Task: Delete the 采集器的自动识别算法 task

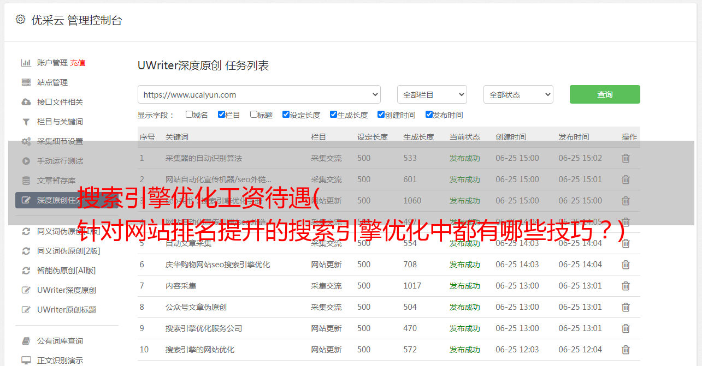Action: pyautogui.click(x=626, y=158)
